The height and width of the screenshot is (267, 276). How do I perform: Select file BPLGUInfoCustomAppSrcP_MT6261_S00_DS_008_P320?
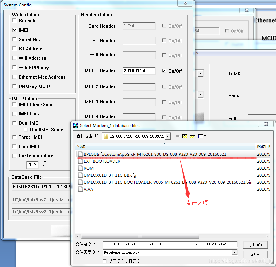click(x=155, y=154)
